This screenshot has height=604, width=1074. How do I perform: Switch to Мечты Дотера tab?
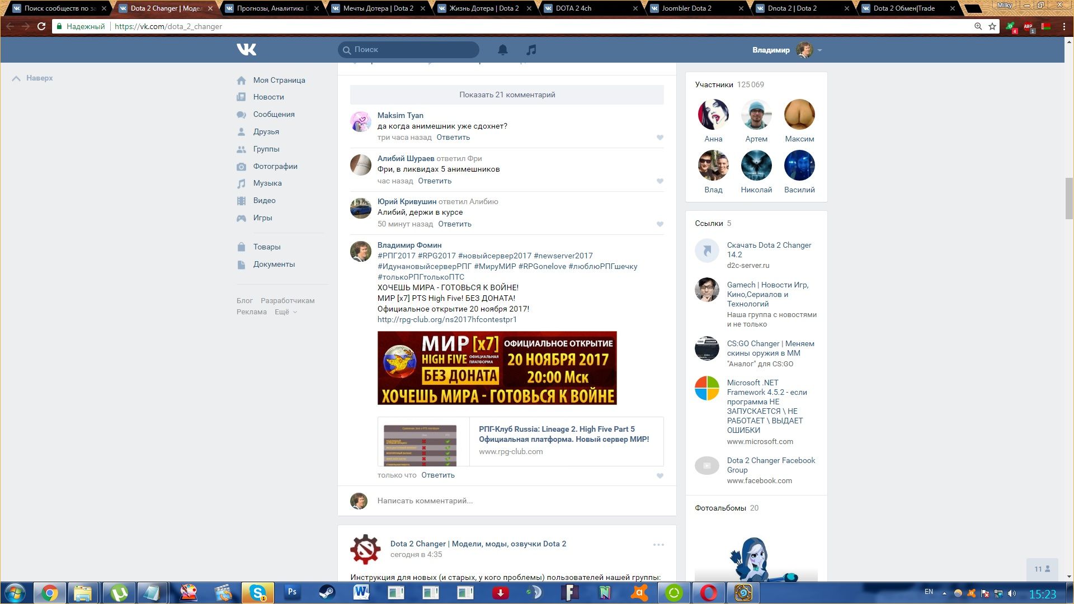point(378,8)
